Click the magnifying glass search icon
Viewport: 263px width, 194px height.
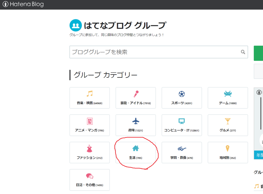pos(243,52)
